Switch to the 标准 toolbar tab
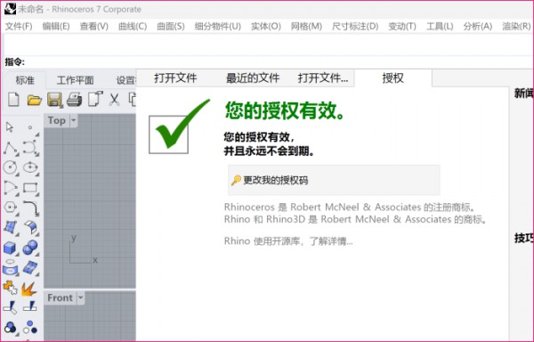The height and width of the screenshot is (342, 534). [25, 80]
